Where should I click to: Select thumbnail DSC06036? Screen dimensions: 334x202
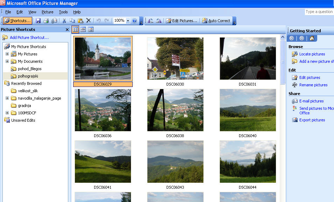pos(103,110)
